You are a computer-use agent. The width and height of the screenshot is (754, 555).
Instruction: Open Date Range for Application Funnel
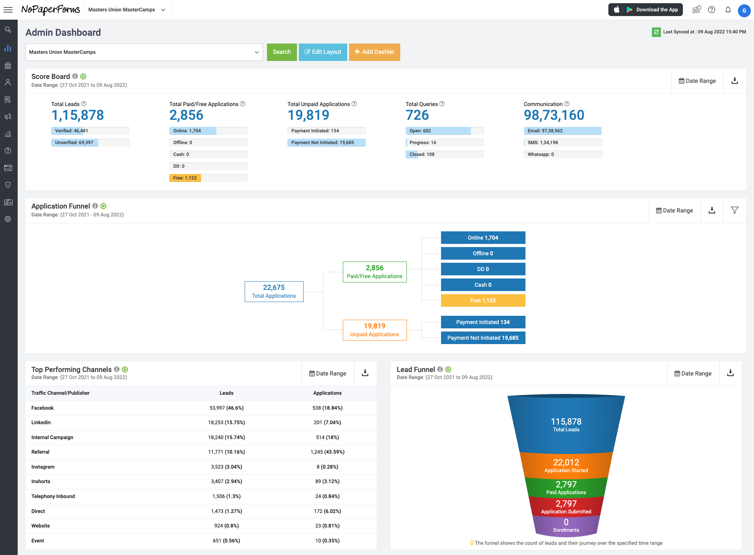(x=674, y=211)
